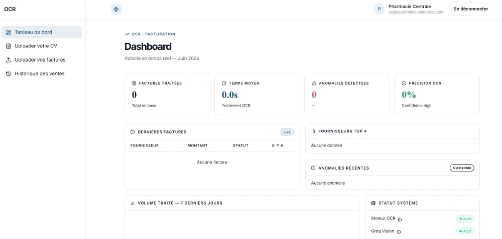
Task: Click the Confidence high label
Action: (x=417, y=105)
